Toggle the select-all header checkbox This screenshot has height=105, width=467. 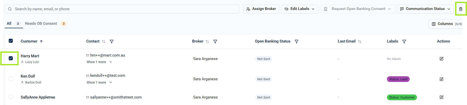(x=11, y=41)
